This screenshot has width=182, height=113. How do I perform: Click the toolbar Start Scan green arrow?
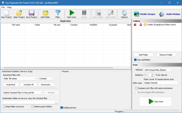tap(72, 14)
